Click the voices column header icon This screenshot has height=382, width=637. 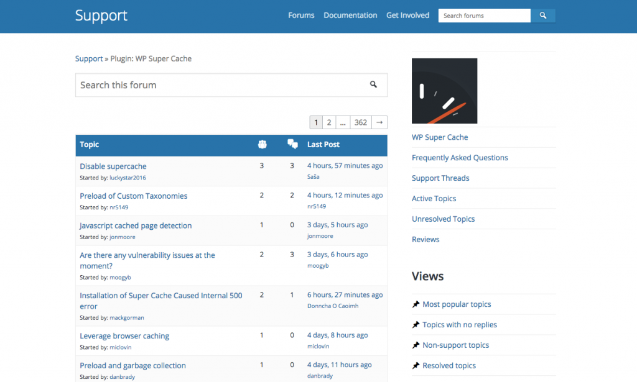pos(262,144)
